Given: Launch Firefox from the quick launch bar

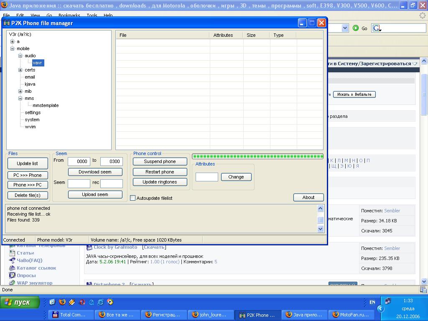Looking at the screenshot, I should click(62, 302).
